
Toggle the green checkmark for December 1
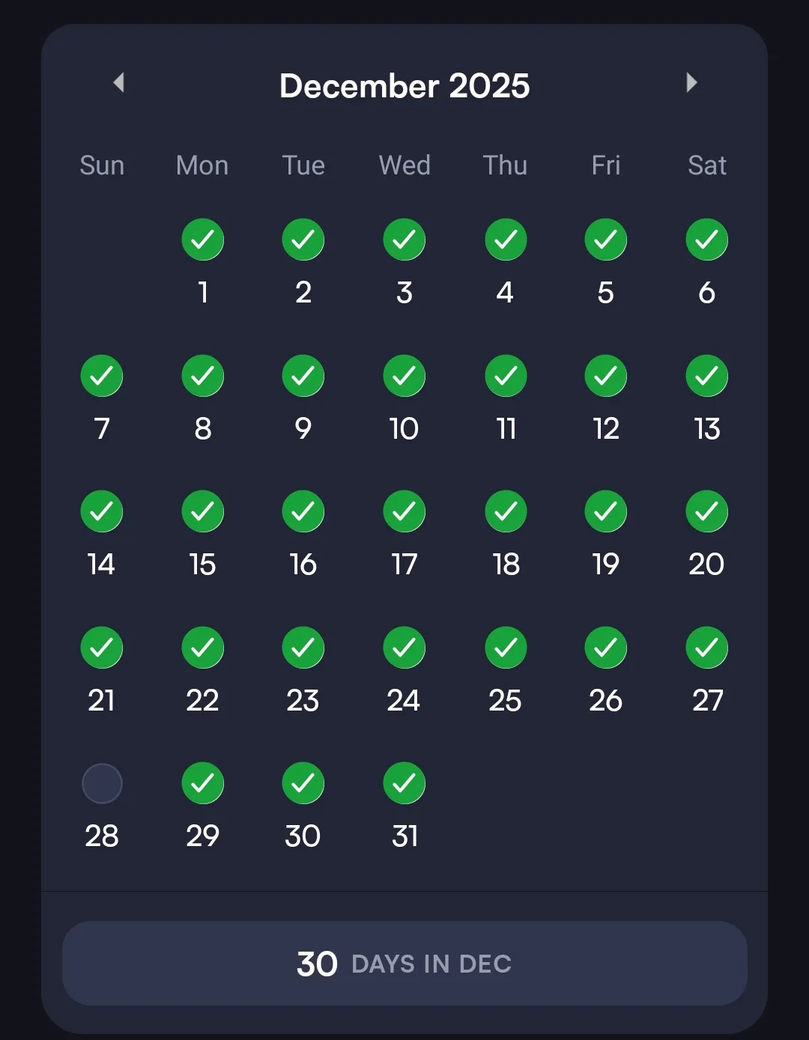pyautogui.click(x=202, y=240)
